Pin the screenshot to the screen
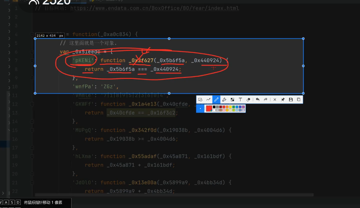Viewport: 360px width, 208px height. 283,100
